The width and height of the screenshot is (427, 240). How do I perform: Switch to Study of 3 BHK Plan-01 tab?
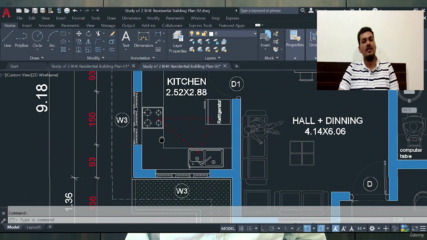pyautogui.click(x=90, y=66)
